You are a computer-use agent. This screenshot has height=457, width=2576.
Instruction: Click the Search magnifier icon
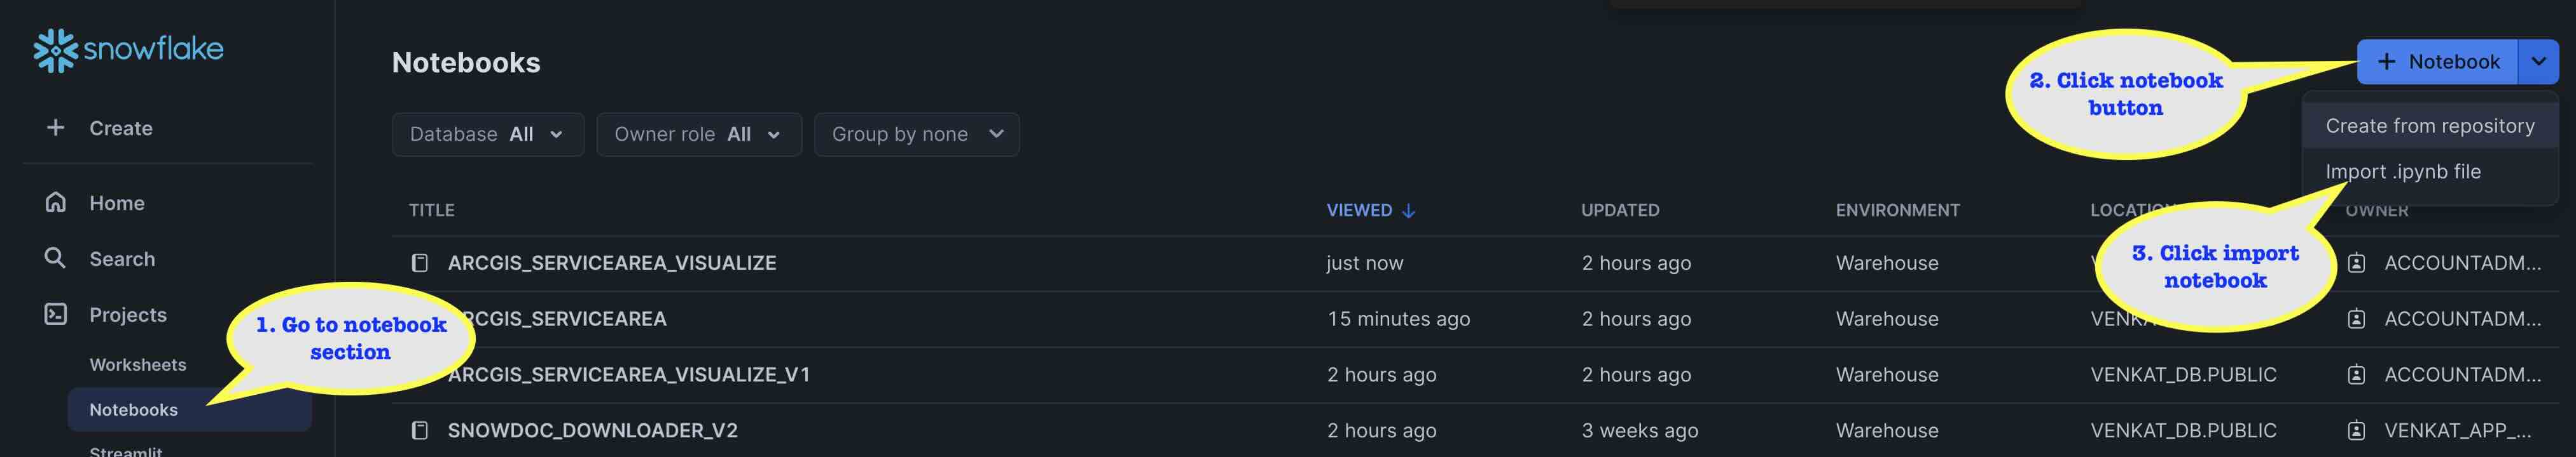(x=56, y=258)
